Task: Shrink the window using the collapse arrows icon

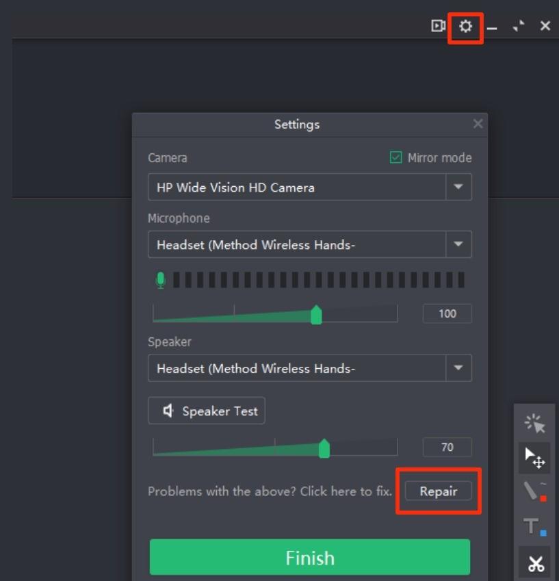Action: coord(519,26)
